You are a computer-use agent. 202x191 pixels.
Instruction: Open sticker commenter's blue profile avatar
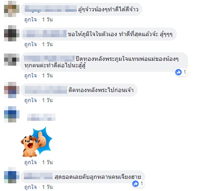[x=12, y=114]
